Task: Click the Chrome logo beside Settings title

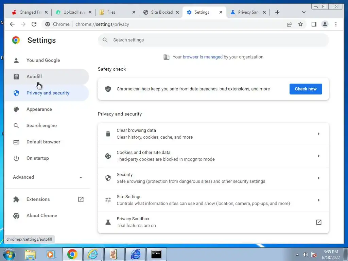Action: (16, 40)
